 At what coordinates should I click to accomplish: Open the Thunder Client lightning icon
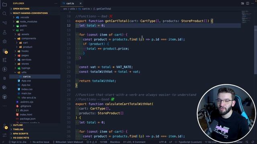[4, 69]
